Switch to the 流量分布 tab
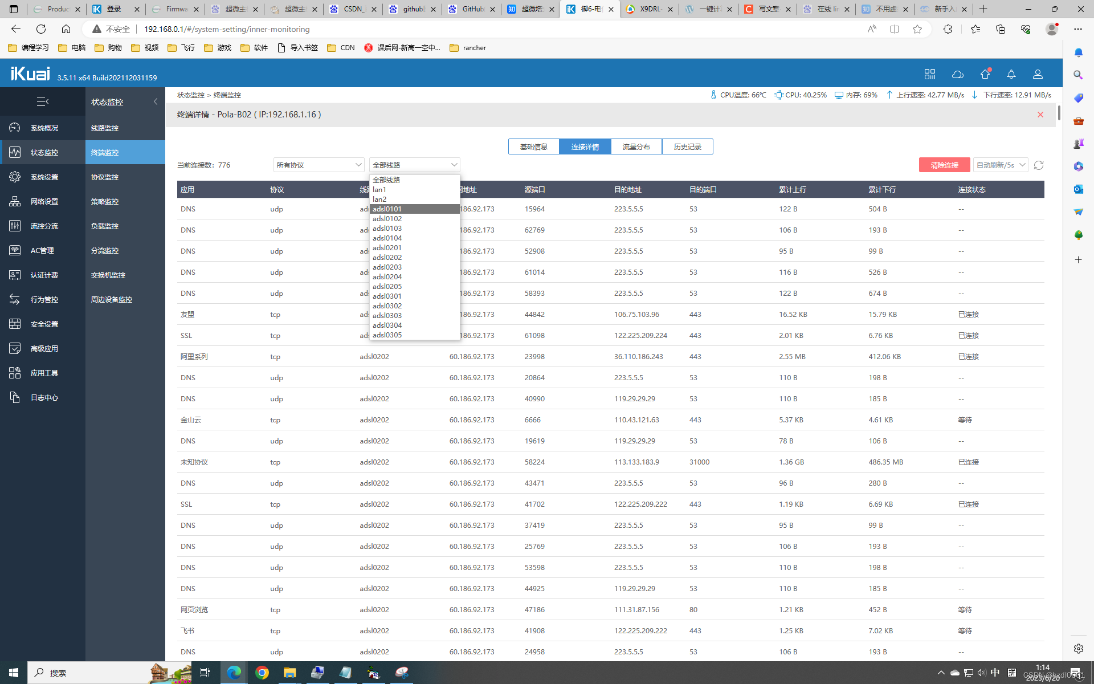1094x684 pixels. (x=636, y=146)
